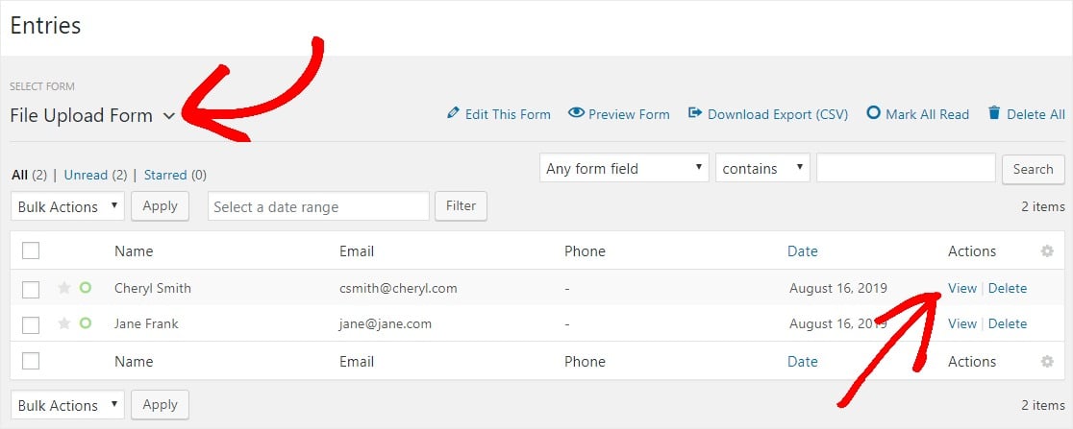
Task: Click the trash icon beside Delete All
Action: point(994,112)
